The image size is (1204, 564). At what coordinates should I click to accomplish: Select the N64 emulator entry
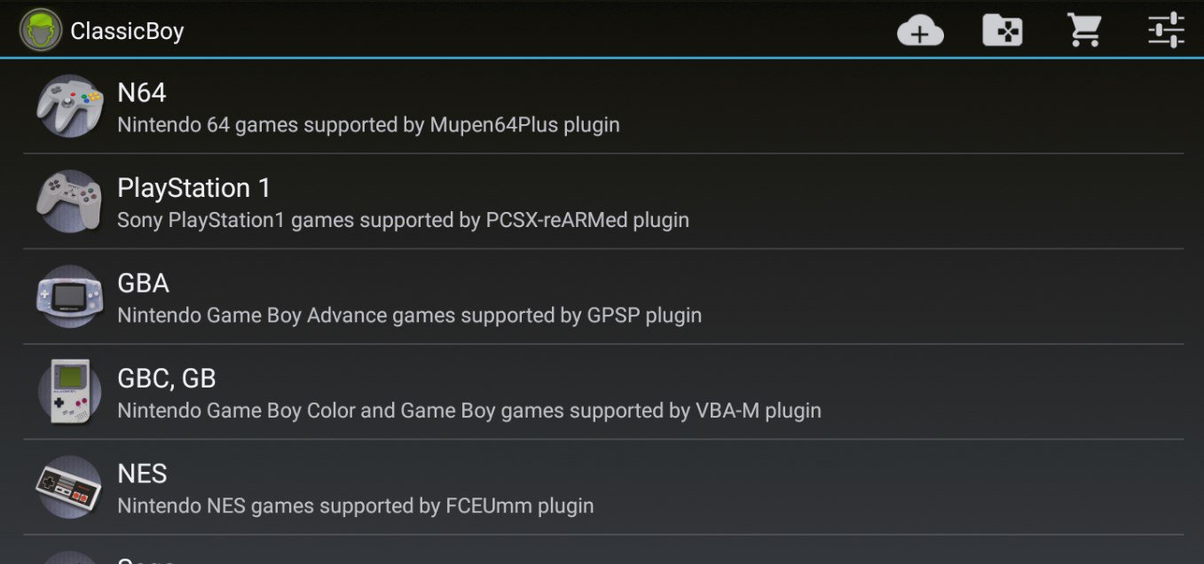603,106
